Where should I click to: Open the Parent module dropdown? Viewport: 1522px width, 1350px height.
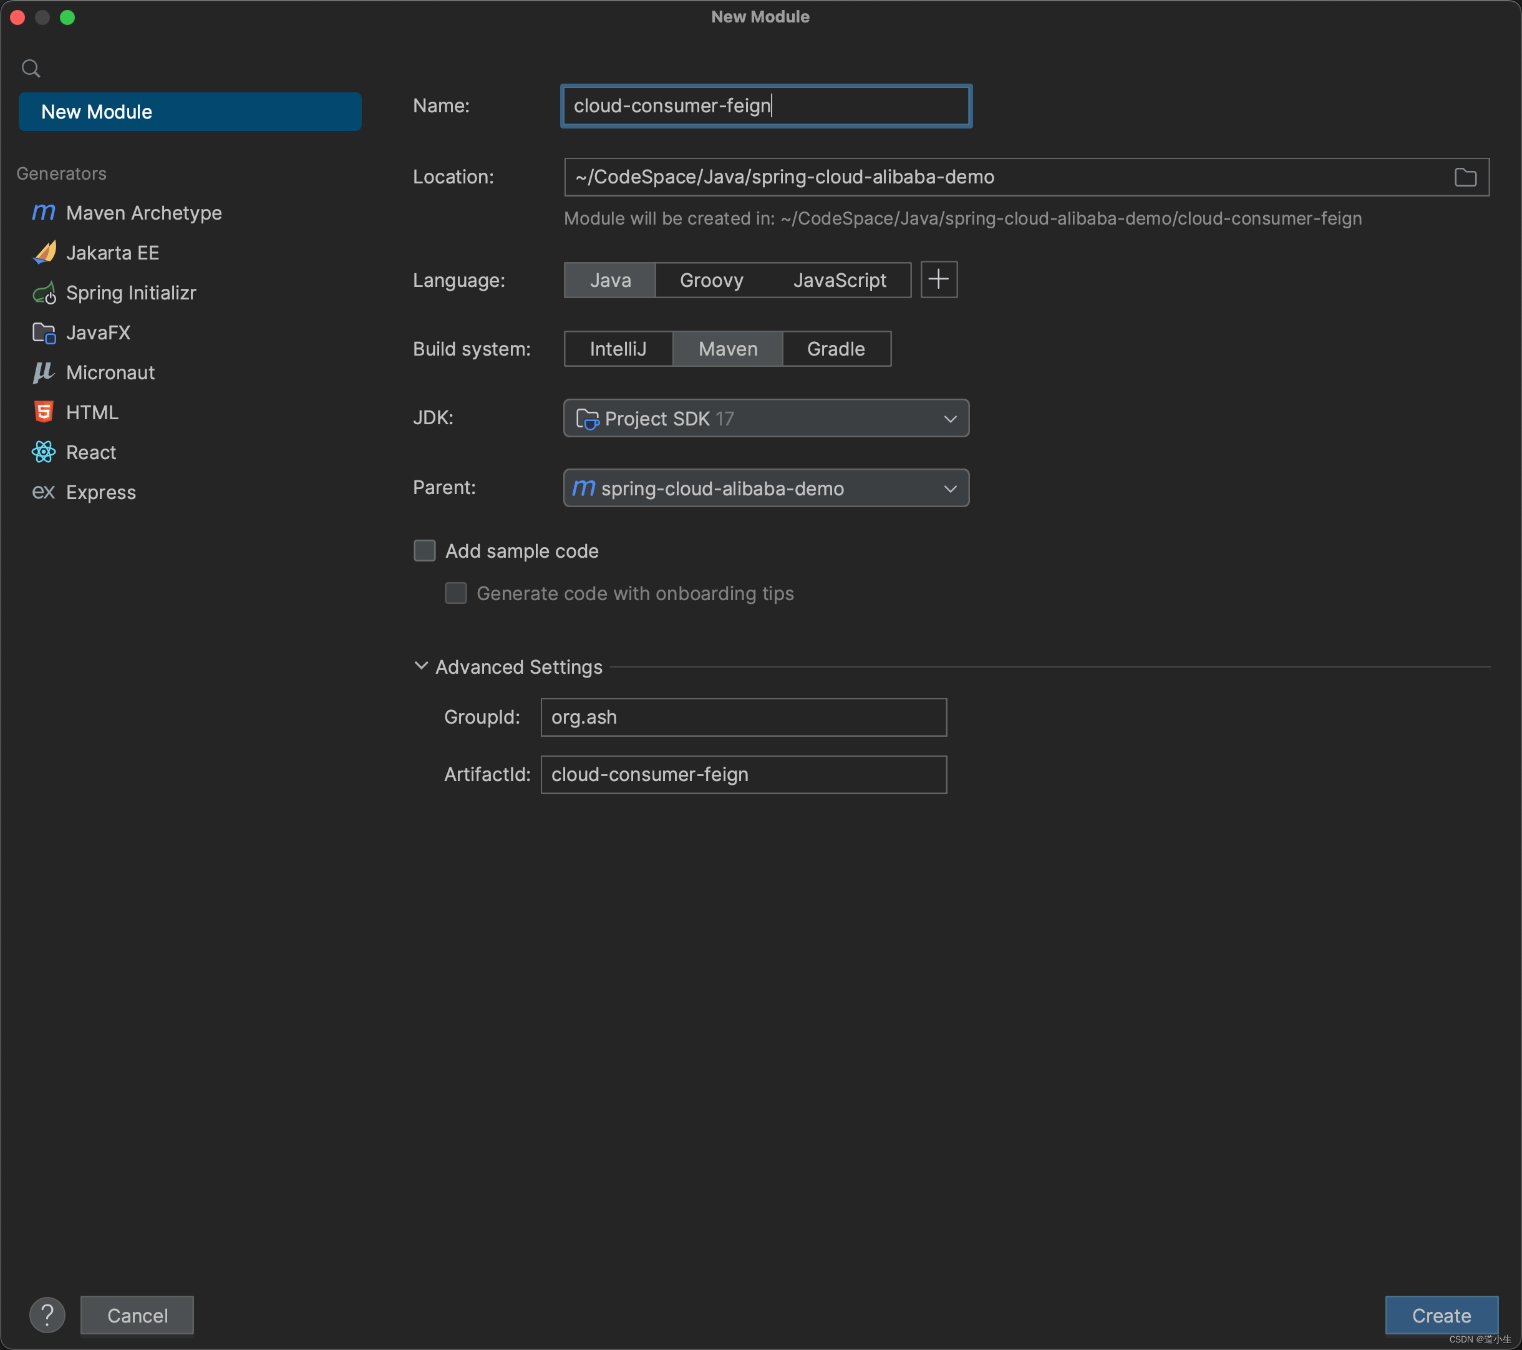[x=765, y=488]
